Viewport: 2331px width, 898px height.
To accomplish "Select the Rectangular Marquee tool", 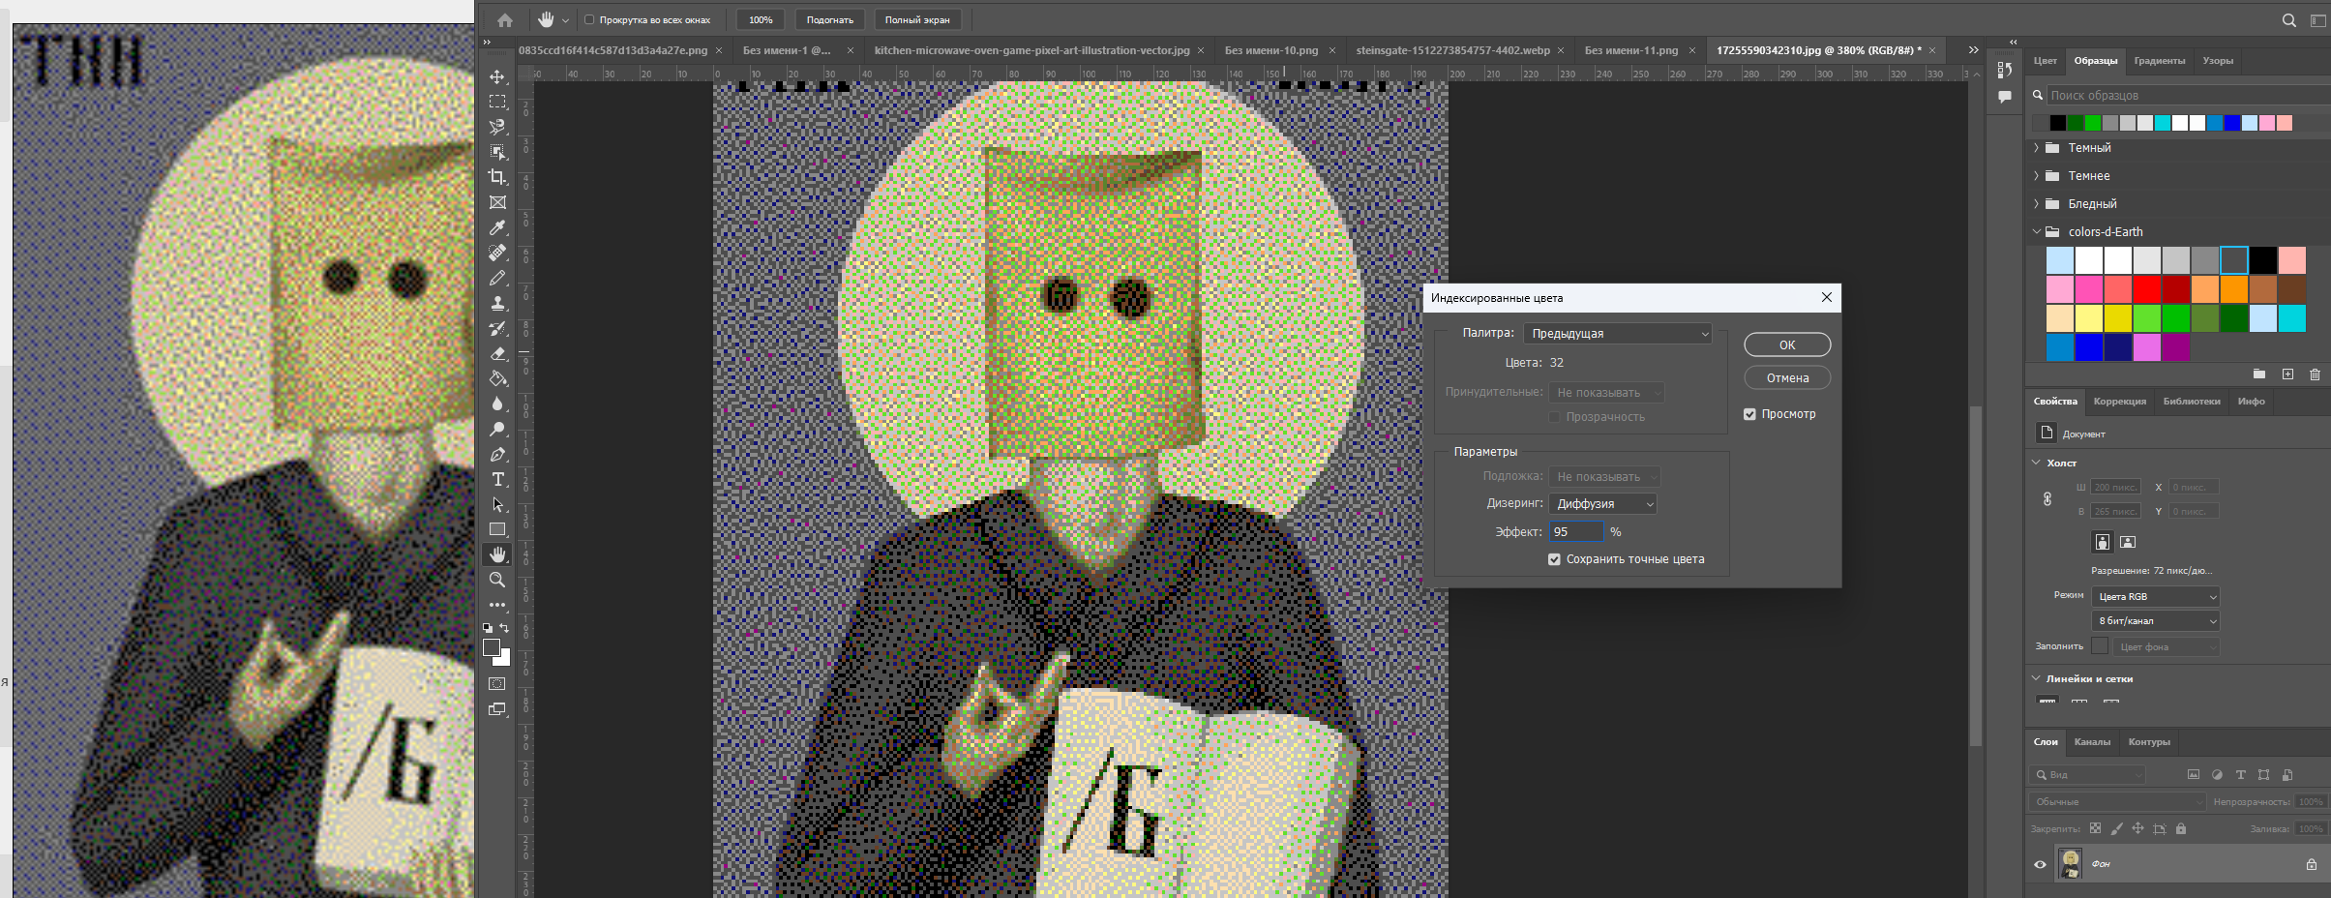I will click(497, 102).
